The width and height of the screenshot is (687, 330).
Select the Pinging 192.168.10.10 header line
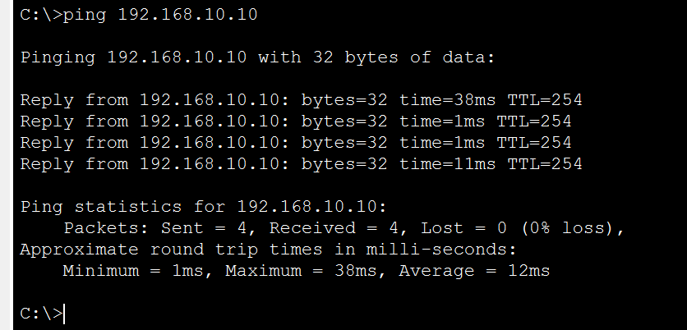click(258, 58)
